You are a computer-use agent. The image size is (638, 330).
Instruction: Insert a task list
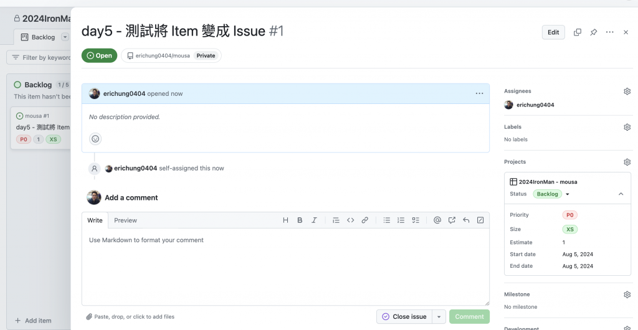(x=416, y=220)
